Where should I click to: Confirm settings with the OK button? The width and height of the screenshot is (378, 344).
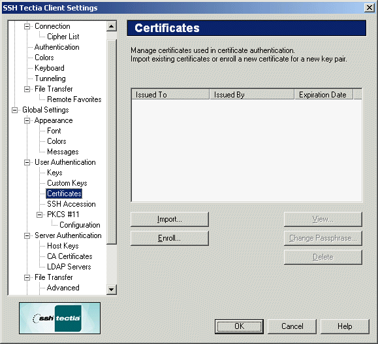pos(239,326)
